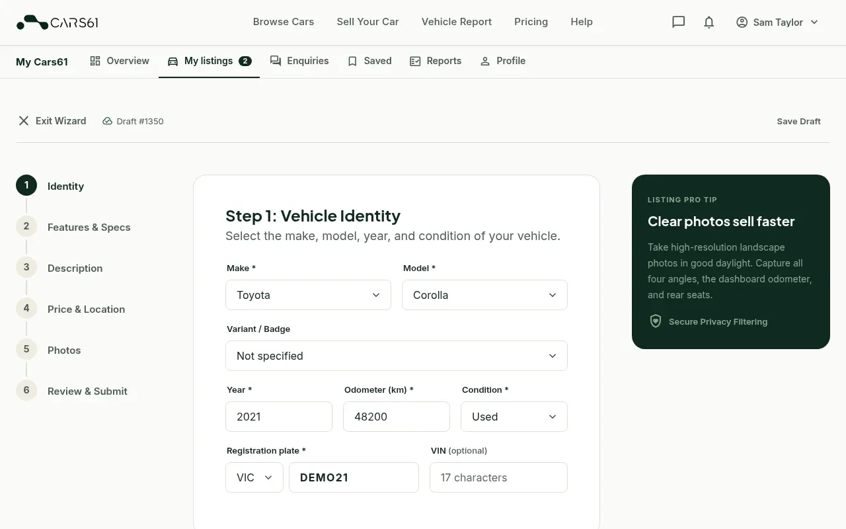846x529 pixels.
Task: Go to step 5 circle
Action: click(26, 350)
